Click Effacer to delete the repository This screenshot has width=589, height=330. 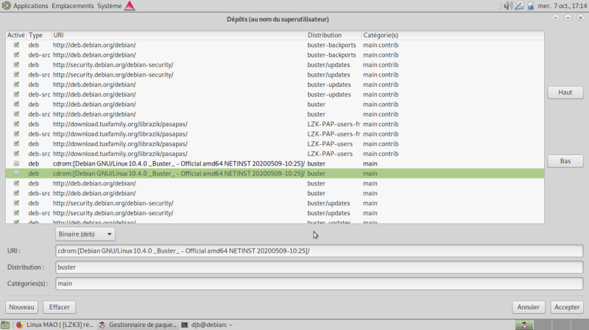60,307
